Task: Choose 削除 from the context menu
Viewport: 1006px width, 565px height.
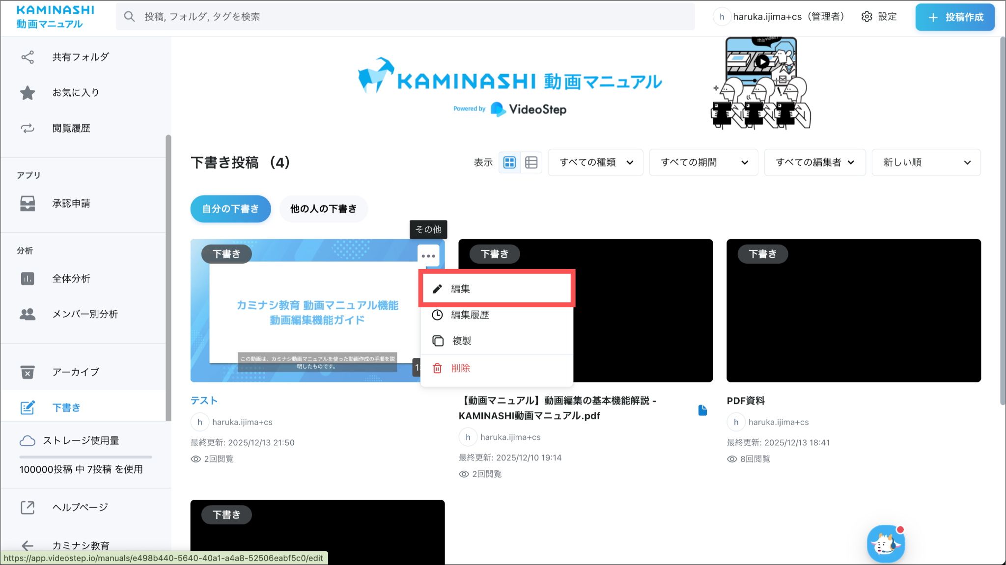Action: 460,368
